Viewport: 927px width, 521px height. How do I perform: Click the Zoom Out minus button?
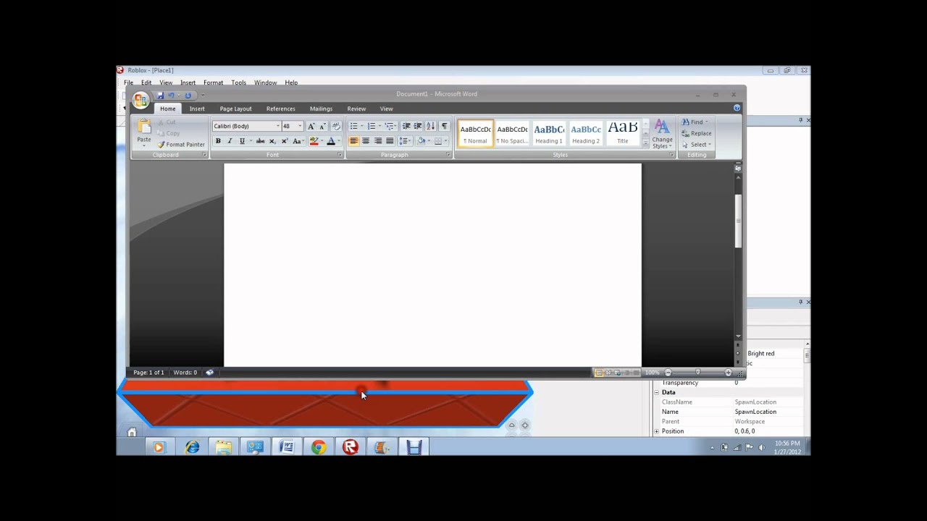[x=668, y=373]
